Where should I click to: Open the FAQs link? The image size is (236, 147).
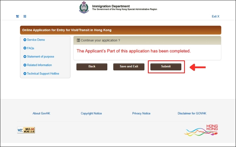click(30, 48)
